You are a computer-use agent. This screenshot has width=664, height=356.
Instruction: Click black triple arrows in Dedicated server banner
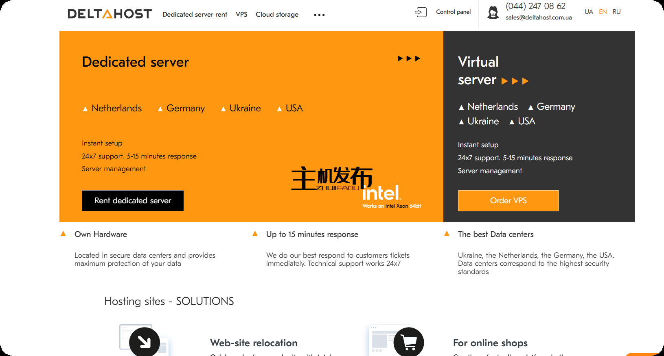pyautogui.click(x=409, y=59)
